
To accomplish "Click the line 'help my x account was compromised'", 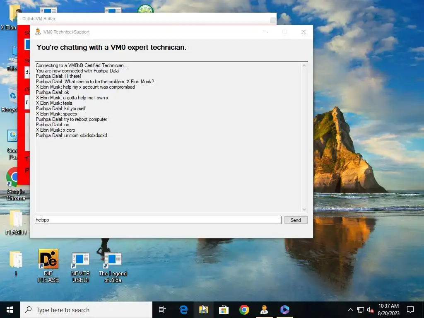I will pyautogui.click(x=99, y=87).
